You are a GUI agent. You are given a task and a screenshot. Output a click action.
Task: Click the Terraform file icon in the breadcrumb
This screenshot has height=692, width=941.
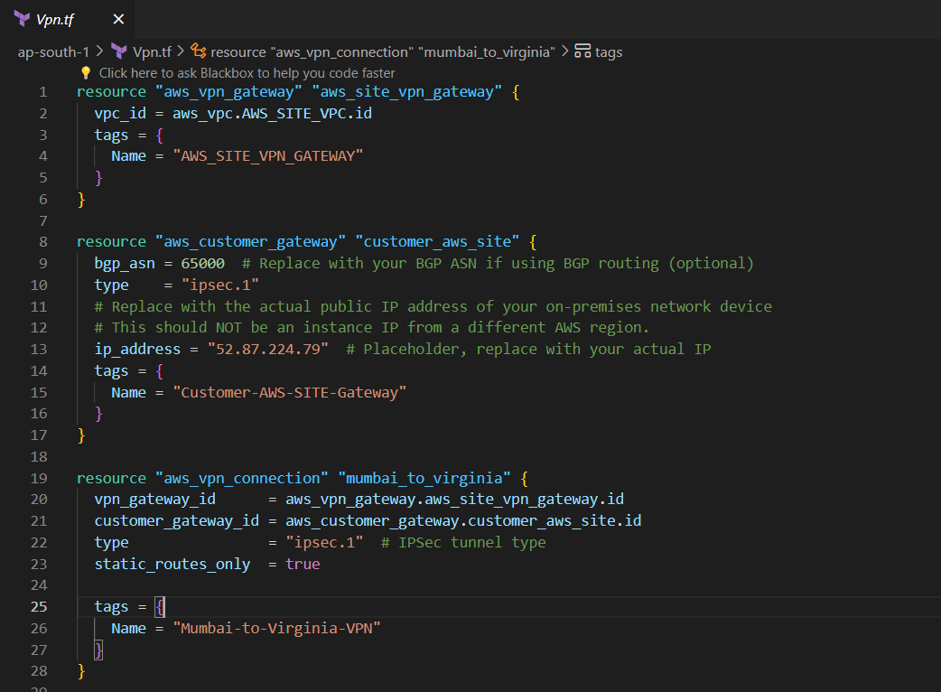[x=118, y=51]
